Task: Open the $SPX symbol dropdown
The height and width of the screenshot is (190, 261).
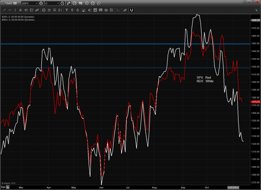Action: coord(37,3)
